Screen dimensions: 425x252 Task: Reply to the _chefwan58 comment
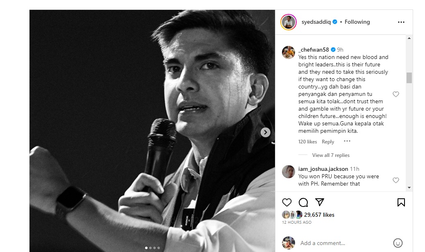click(328, 142)
